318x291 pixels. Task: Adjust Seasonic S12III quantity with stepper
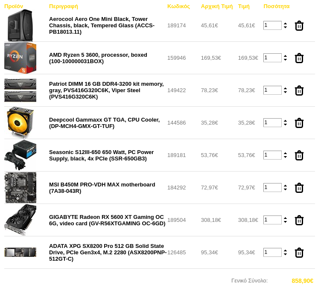coord(286,155)
